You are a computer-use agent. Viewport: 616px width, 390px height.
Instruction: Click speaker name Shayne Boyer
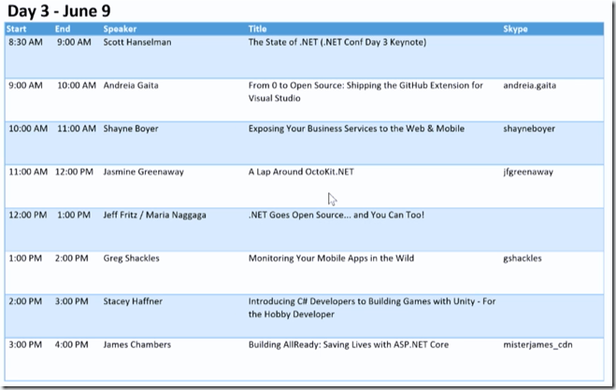(131, 129)
